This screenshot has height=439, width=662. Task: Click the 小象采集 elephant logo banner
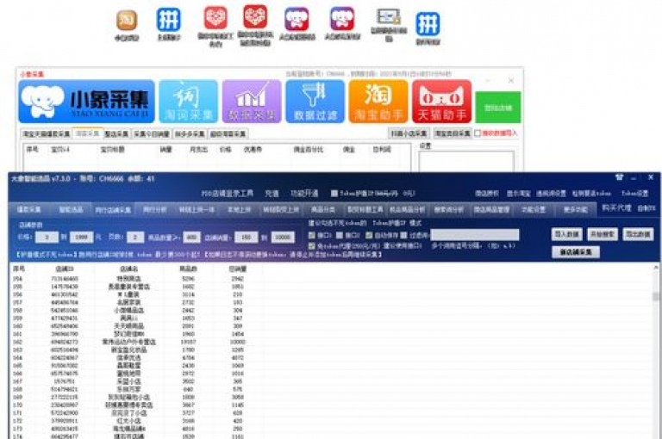[86, 102]
